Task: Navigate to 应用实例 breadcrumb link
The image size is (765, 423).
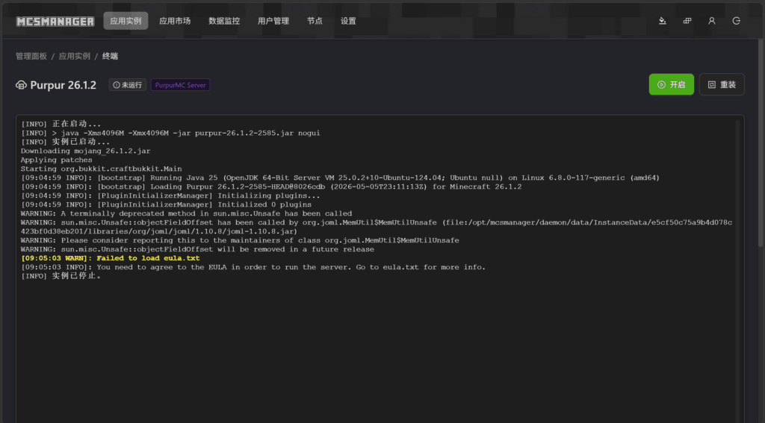Action: click(75, 56)
